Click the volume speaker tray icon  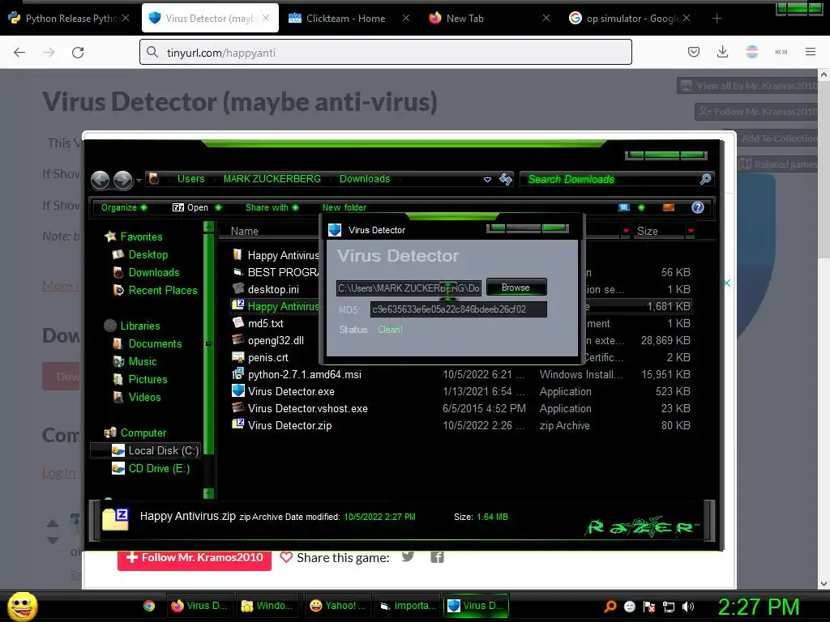point(688,607)
